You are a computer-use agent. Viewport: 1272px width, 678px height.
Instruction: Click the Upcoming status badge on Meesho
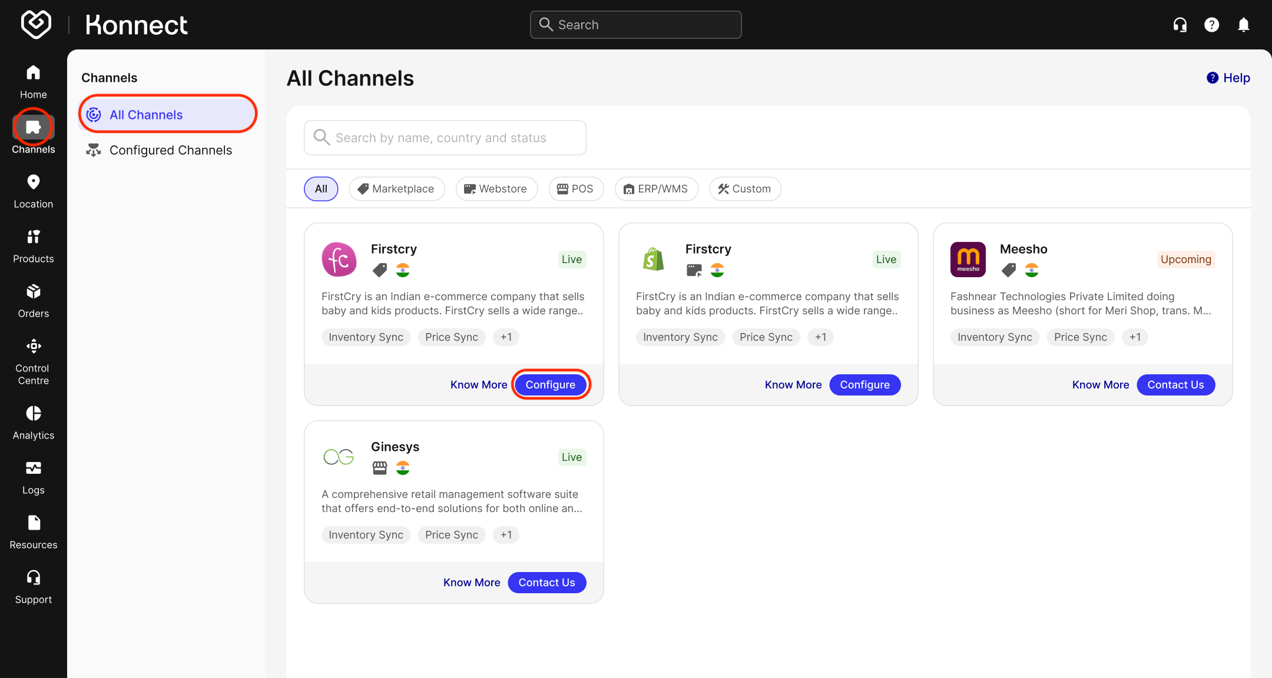1186,260
